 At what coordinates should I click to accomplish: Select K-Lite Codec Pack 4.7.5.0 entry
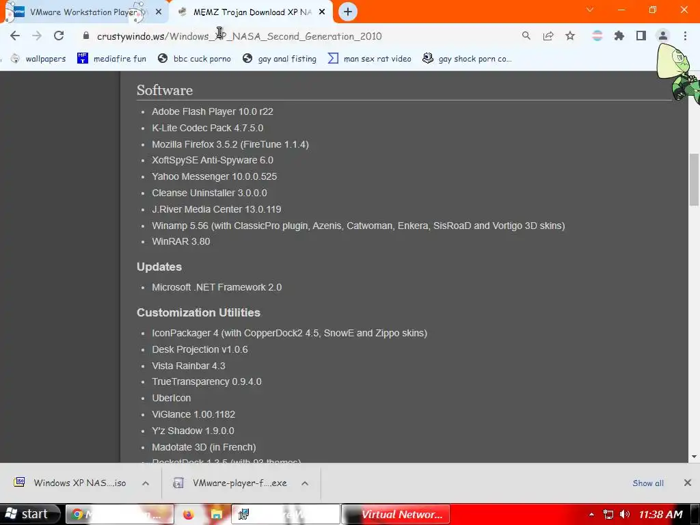coord(208,128)
